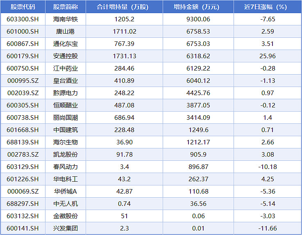Image resolution: width=302 pixels, height=235 pixels.
Task: Select stock code 601226.SH
Action: (x=23, y=179)
